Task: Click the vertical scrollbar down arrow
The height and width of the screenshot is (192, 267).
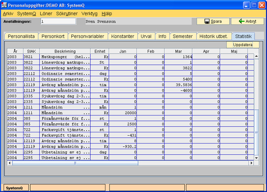Action: click(256, 157)
